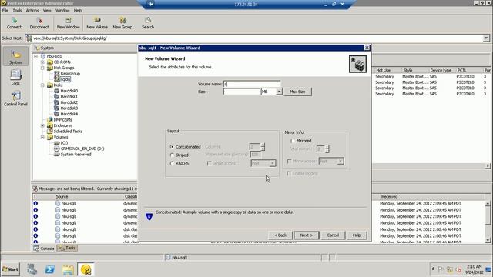This screenshot has width=493, height=277.
Task: Enable the Mirrored checkbox
Action: point(293,141)
